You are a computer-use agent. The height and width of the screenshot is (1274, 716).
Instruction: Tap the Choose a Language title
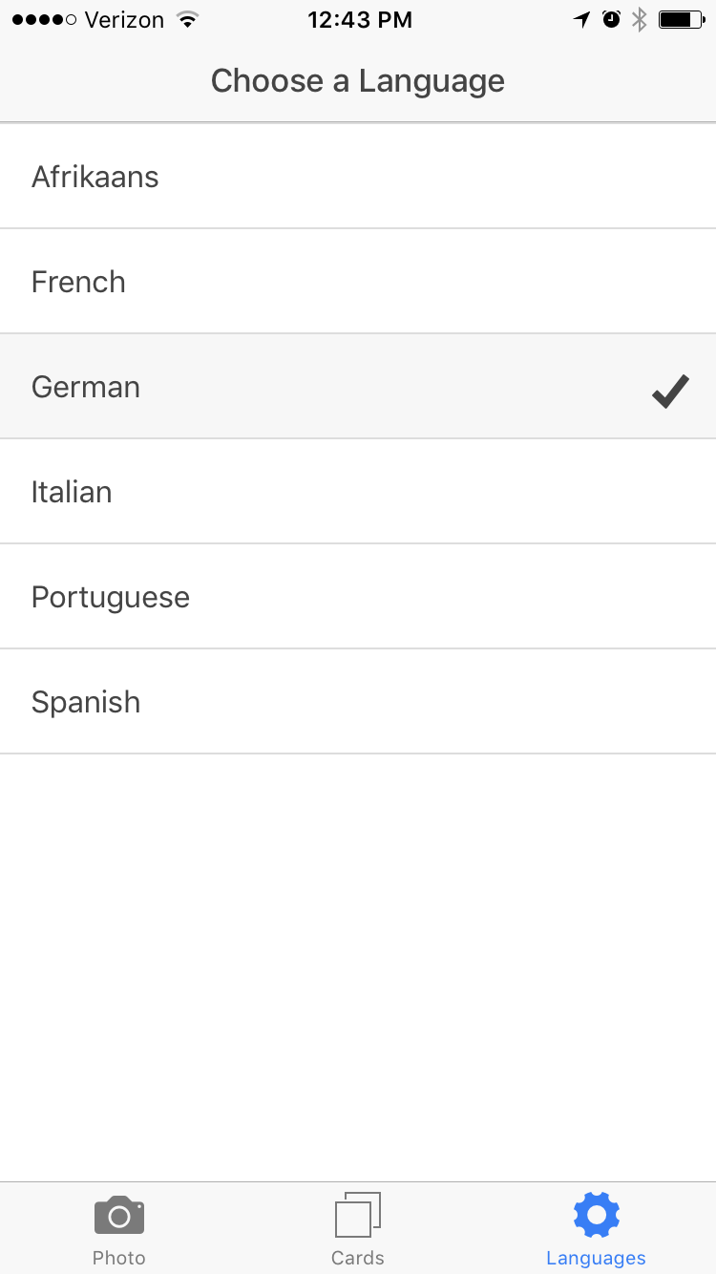(x=358, y=81)
